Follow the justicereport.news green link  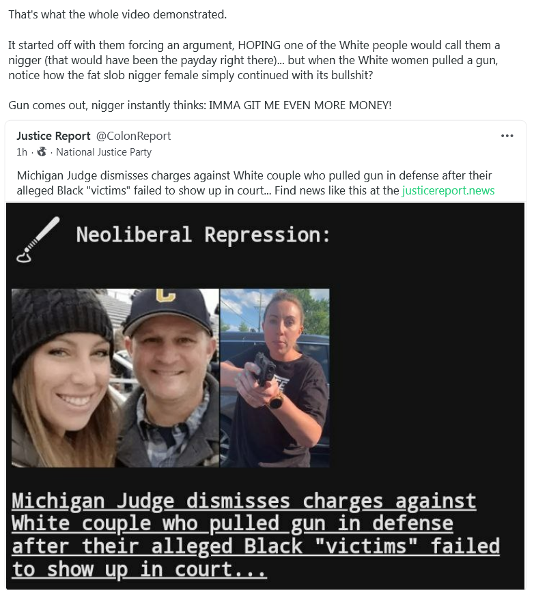[448, 190]
